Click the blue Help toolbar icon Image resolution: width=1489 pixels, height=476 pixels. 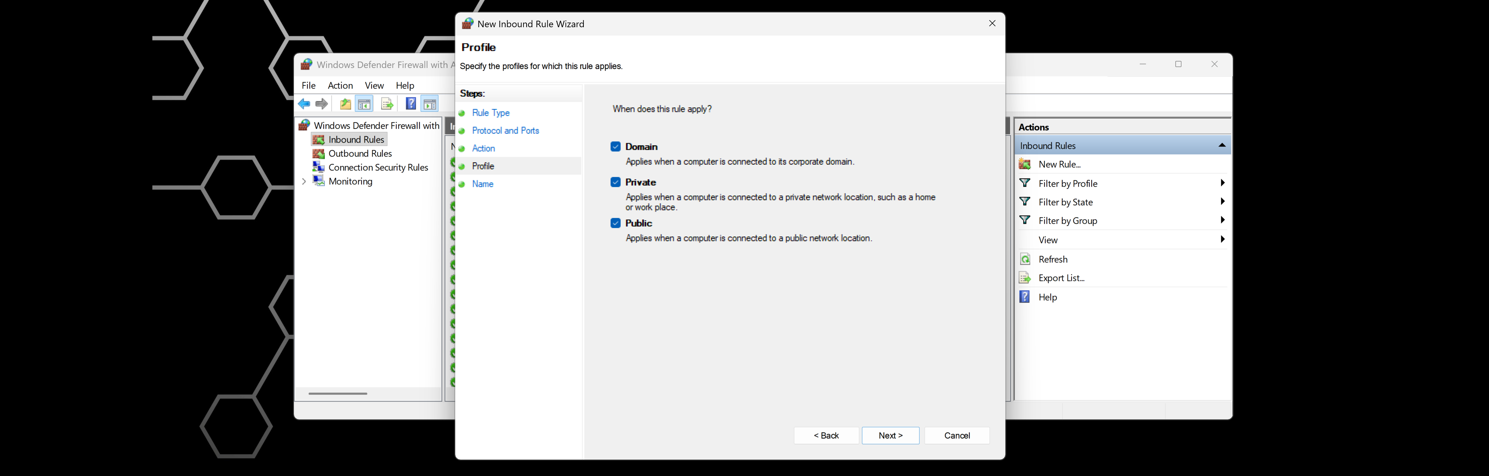pyautogui.click(x=410, y=104)
